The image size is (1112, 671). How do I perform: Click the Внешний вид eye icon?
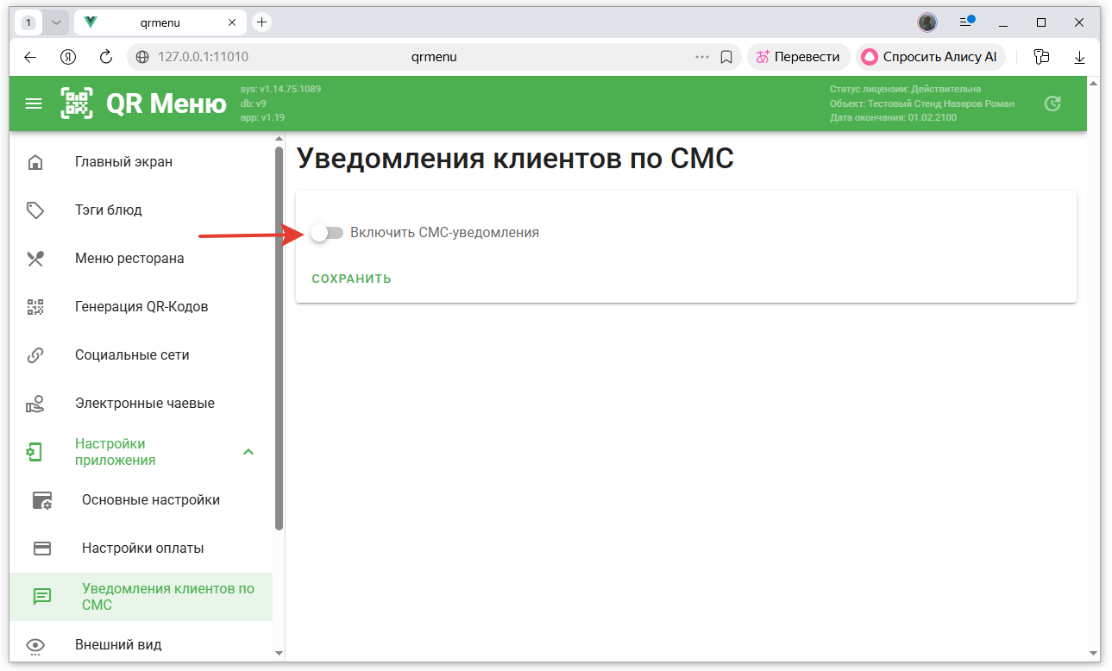click(x=35, y=645)
